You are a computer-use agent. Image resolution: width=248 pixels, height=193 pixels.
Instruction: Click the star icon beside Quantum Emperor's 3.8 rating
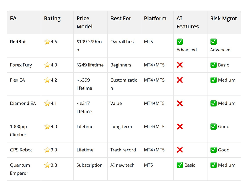(47, 165)
